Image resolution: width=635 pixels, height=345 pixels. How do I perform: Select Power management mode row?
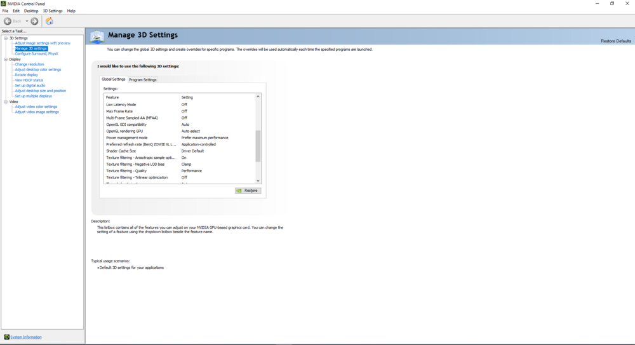pyautogui.click(x=180, y=138)
